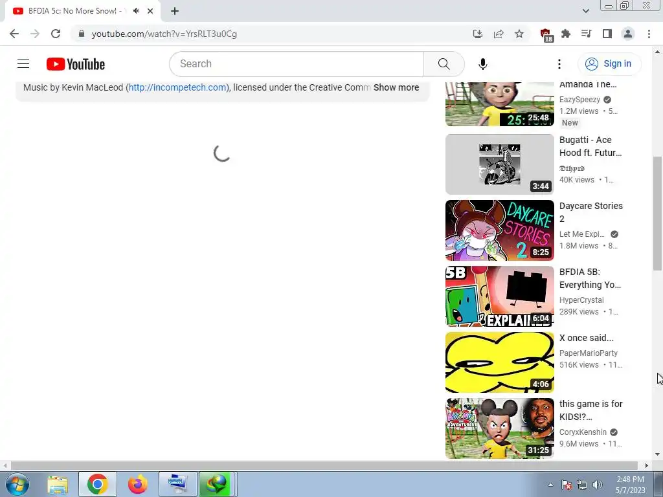Visit the PaperMarioParty channel
The image size is (663, 497).
point(588,353)
